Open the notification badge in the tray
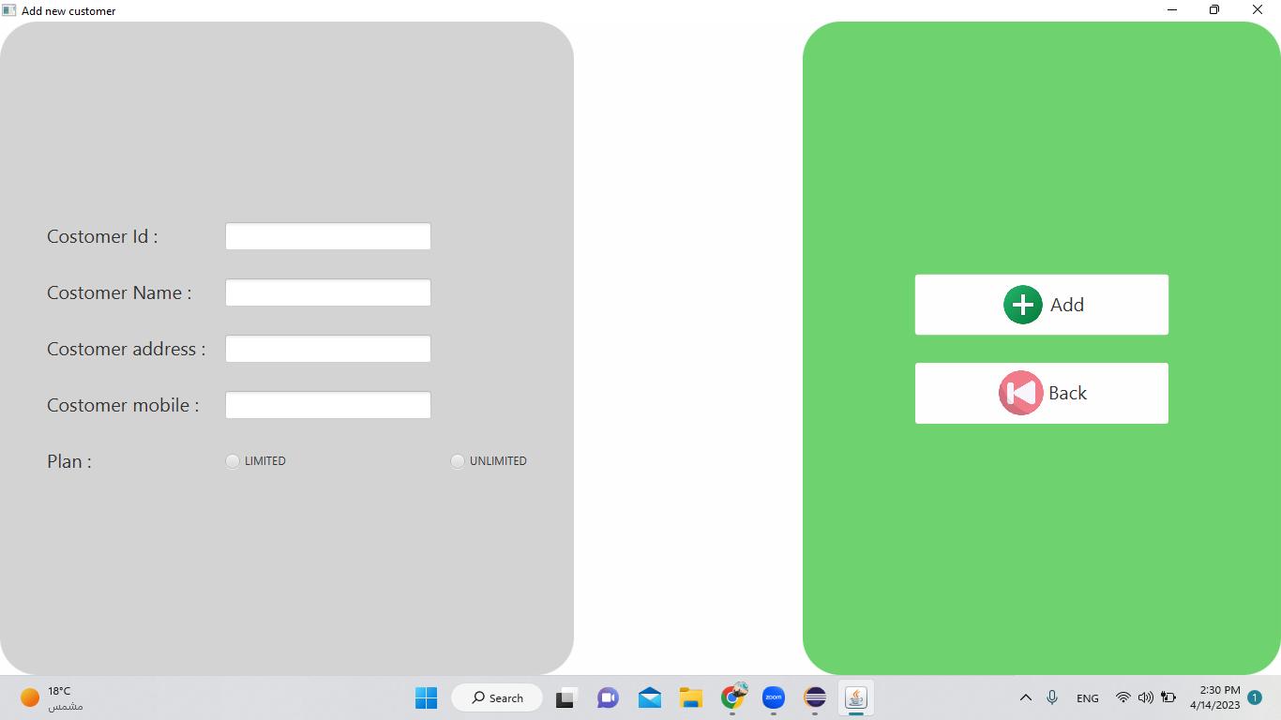This screenshot has height=720, width=1281. [x=1255, y=697]
